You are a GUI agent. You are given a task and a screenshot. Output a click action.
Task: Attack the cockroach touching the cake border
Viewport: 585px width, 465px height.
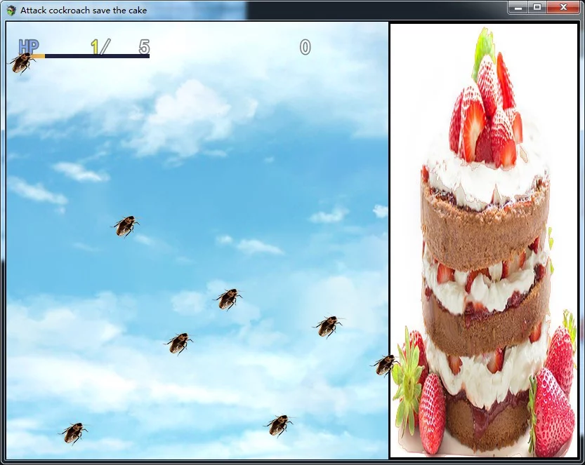click(x=385, y=365)
